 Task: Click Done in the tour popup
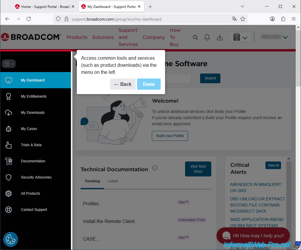[149, 84]
